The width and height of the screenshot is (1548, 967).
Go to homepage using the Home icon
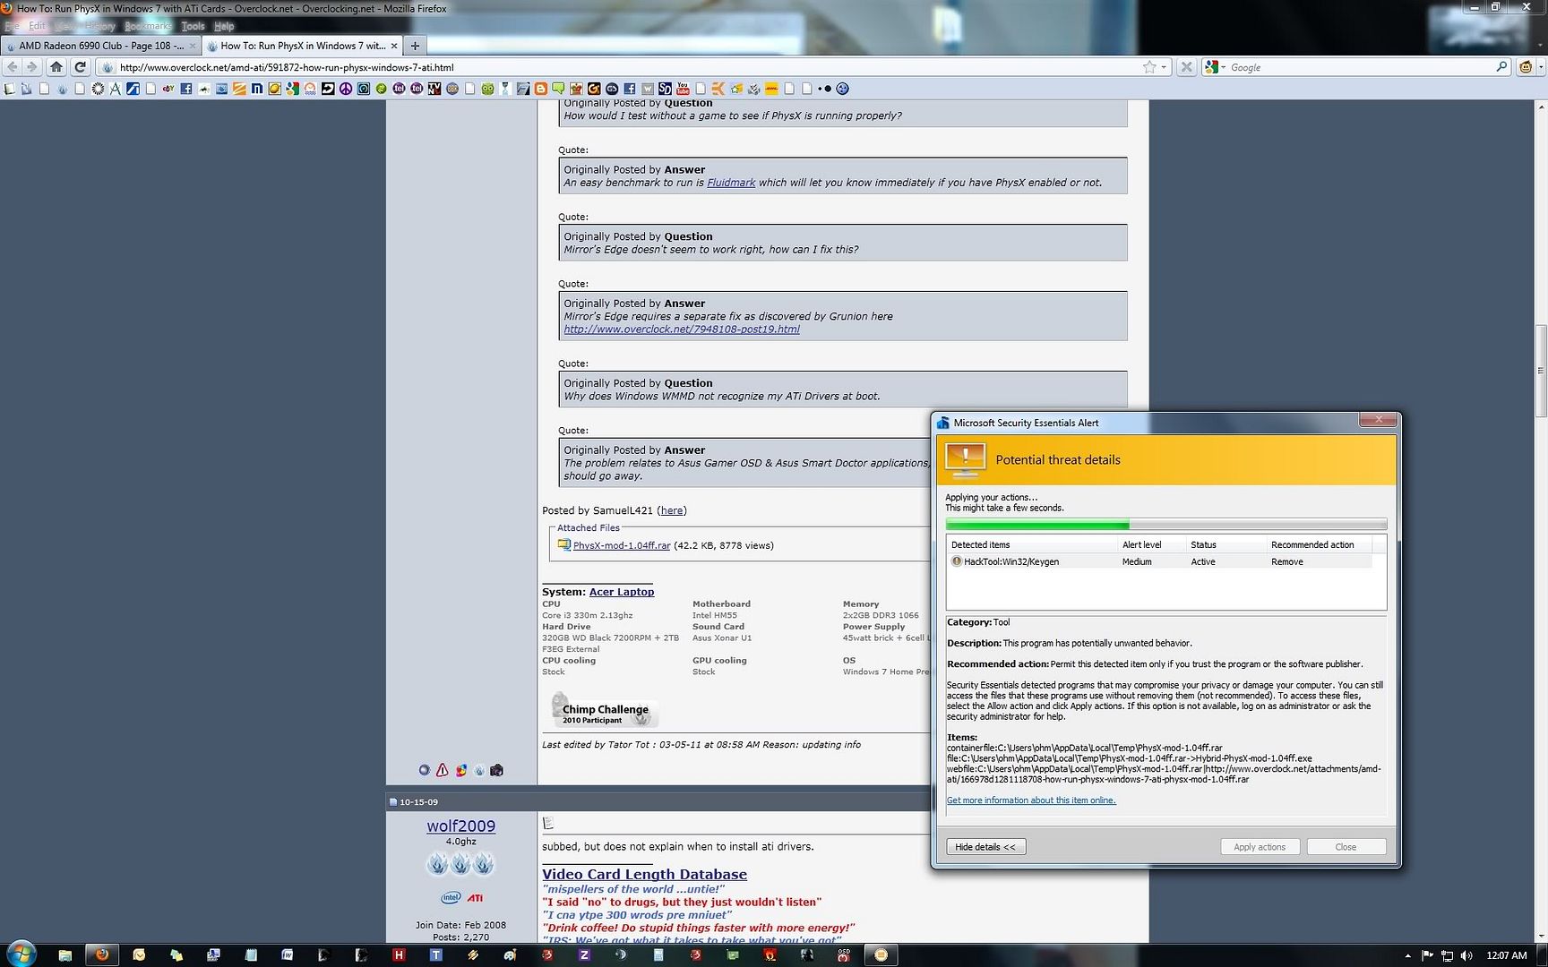(56, 66)
